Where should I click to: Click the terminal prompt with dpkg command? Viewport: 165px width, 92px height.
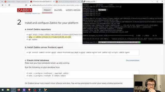(112, 42)
